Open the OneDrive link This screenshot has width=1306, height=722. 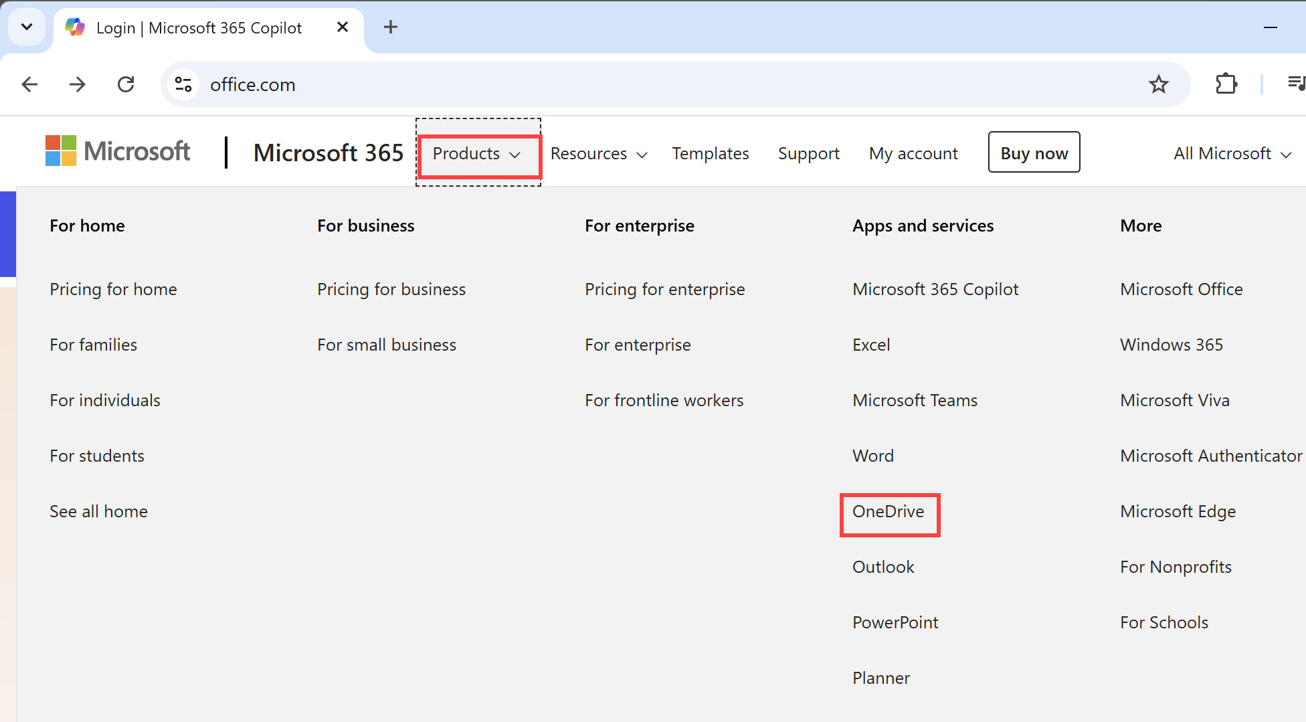coord(888,512)
